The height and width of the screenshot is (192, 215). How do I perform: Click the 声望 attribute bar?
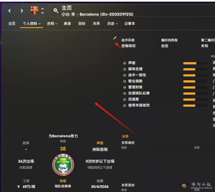coord(195,63)
